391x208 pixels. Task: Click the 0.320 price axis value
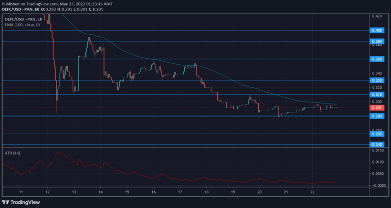click(377, 88)
